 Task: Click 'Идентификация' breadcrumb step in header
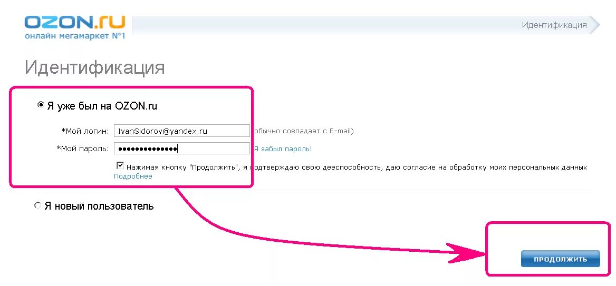tap(554, 25)
